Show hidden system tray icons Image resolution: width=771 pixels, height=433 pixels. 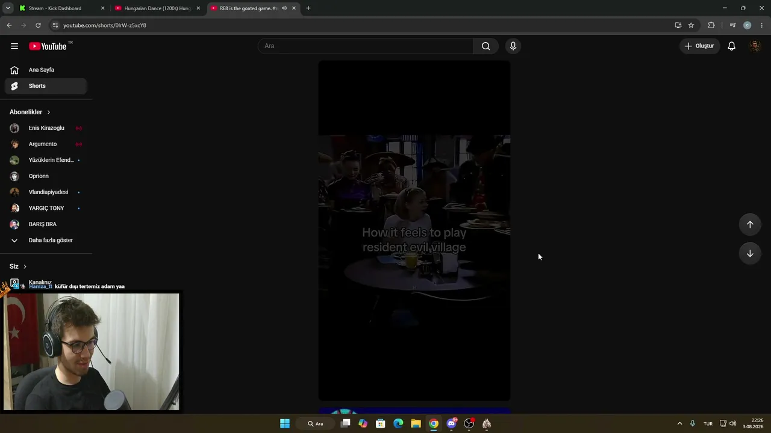pyautogui.click(x=679, y=423)
